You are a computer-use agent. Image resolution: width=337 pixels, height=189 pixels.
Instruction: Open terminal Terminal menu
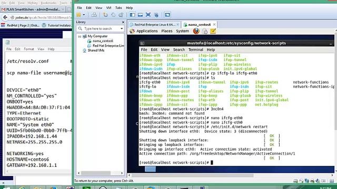[195, 50]
